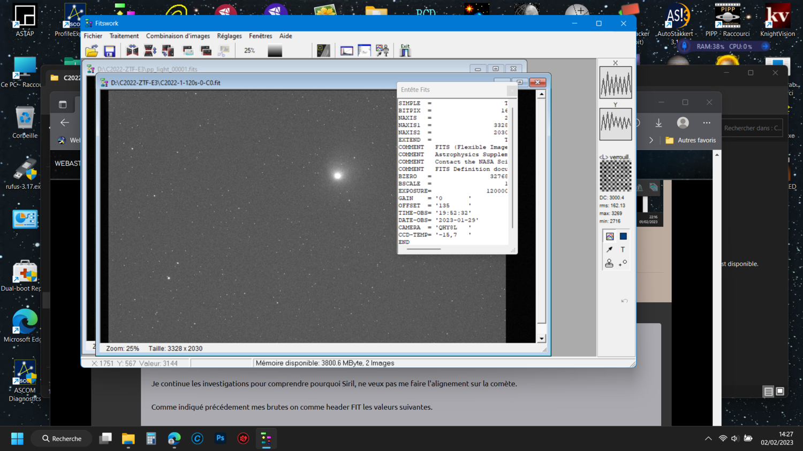This screenshot has width=803, height=451.
Task: Click the DATE-OBS header line
Action: pos(438,220)
